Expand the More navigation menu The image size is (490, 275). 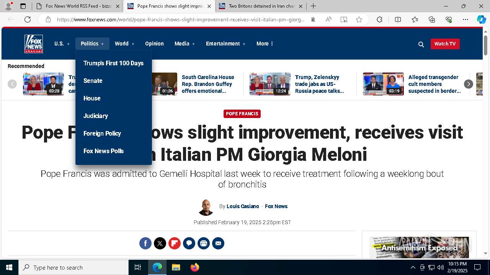[265, 44]
